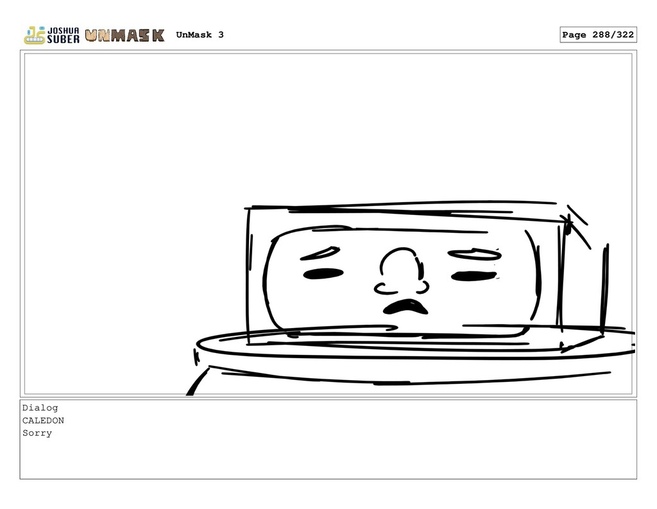This screenshot has height=509, width=657.
Task: Click the Joshua Suber robot logo icon
Action: click(35, 35)
